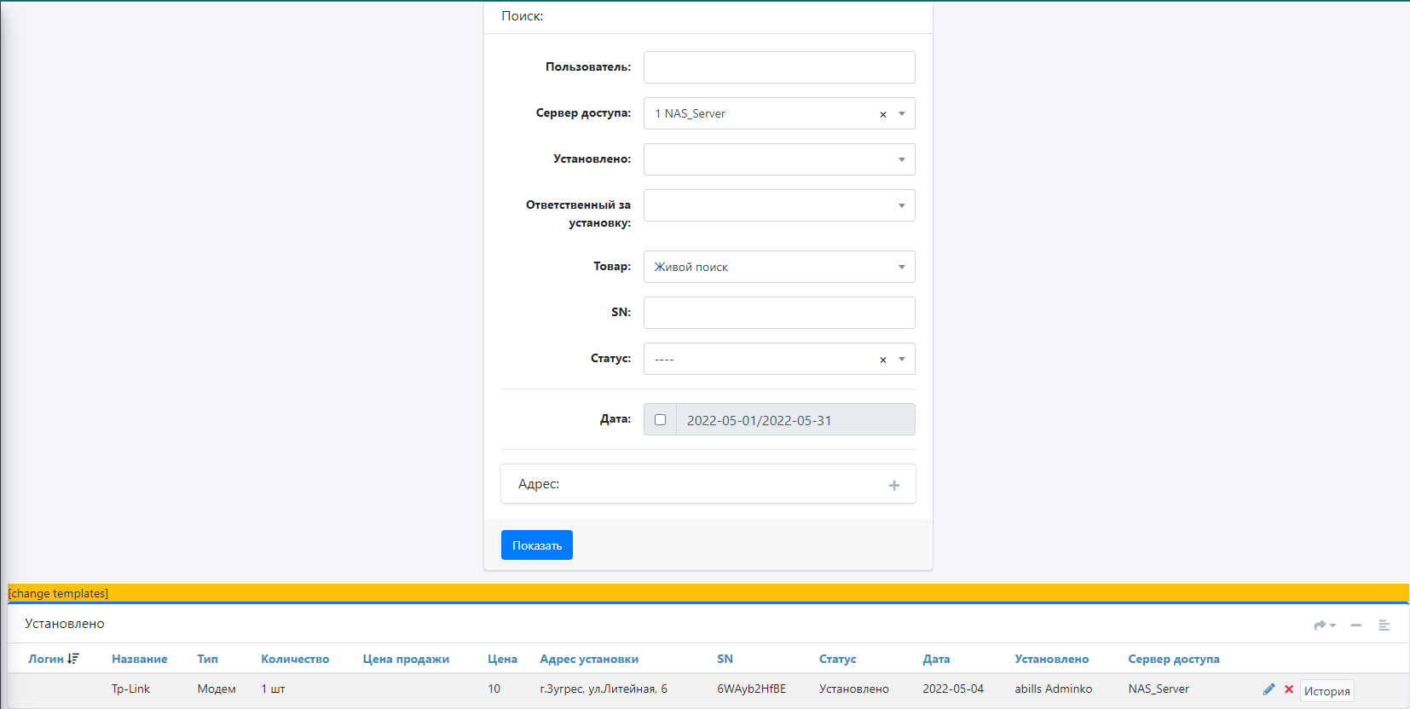Sort table by Адрес установки column
The height and width of the screenshot is (709, 1410).
click(x=588, y=659)
